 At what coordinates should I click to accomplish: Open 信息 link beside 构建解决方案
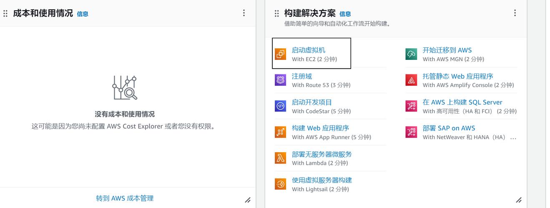pyautogui.click(x=345, y=14)
